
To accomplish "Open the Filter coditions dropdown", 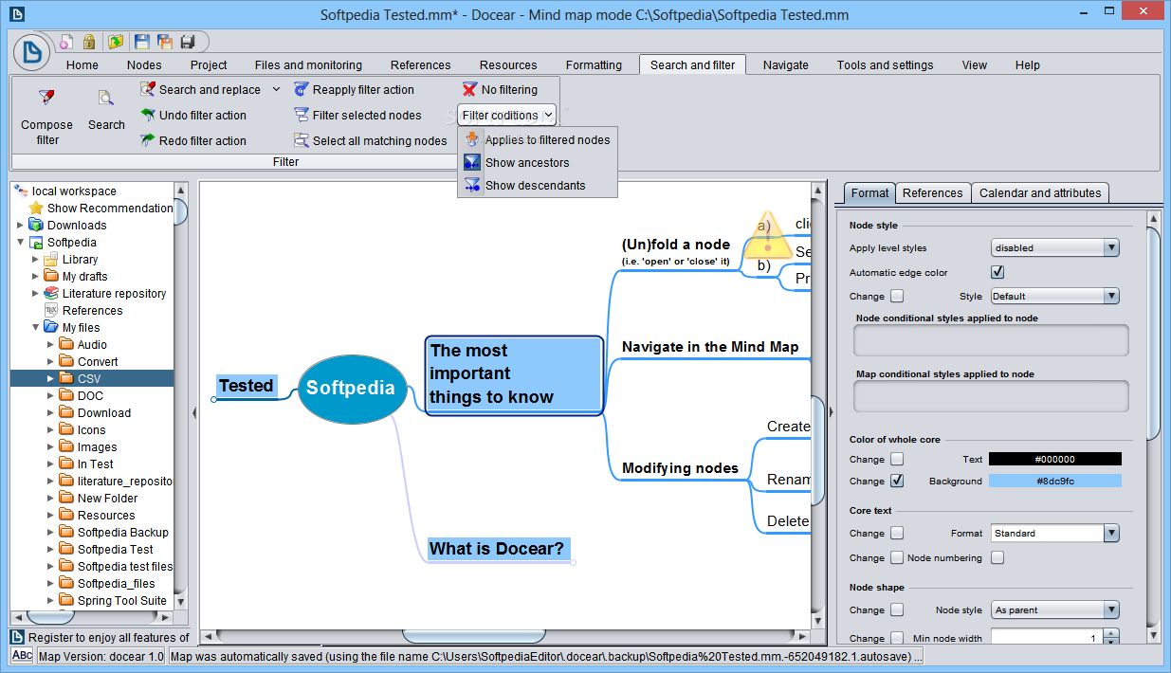I will pos(506,115).
